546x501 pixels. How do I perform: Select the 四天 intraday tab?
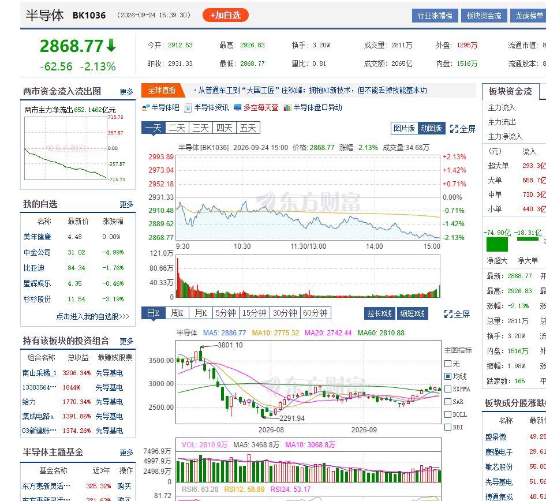225,128
